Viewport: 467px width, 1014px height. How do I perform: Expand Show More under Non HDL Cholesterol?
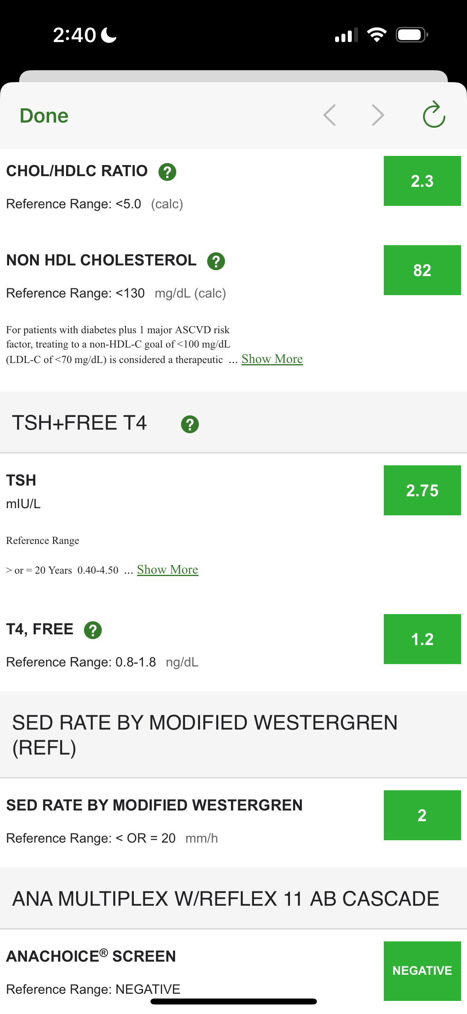(x=272, y=359)
